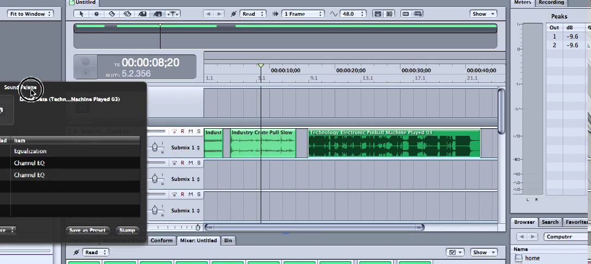Image resolution: width=591 pixels, height=264 pixels.
Task: Select the Stamp tool in toolbar
Action: pos(158,14)
